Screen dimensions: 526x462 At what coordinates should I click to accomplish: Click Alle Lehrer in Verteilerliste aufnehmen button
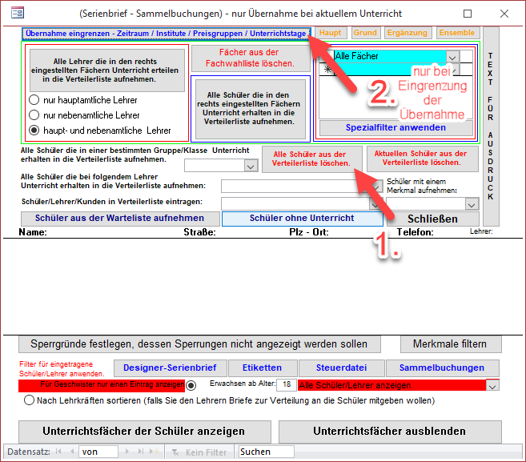pyautogui.click(x=107, y=70)
